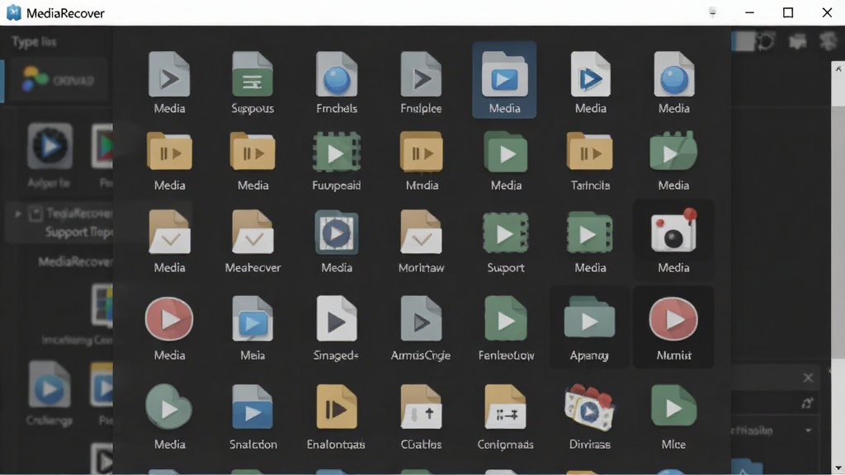
Task: Click the Type lis sidebar header
Action: pyautogui.click(x=33, y=42)
